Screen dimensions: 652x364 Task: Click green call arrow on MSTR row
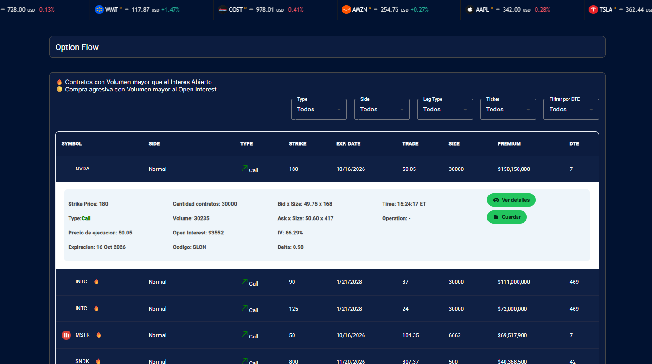pos(244,334)
